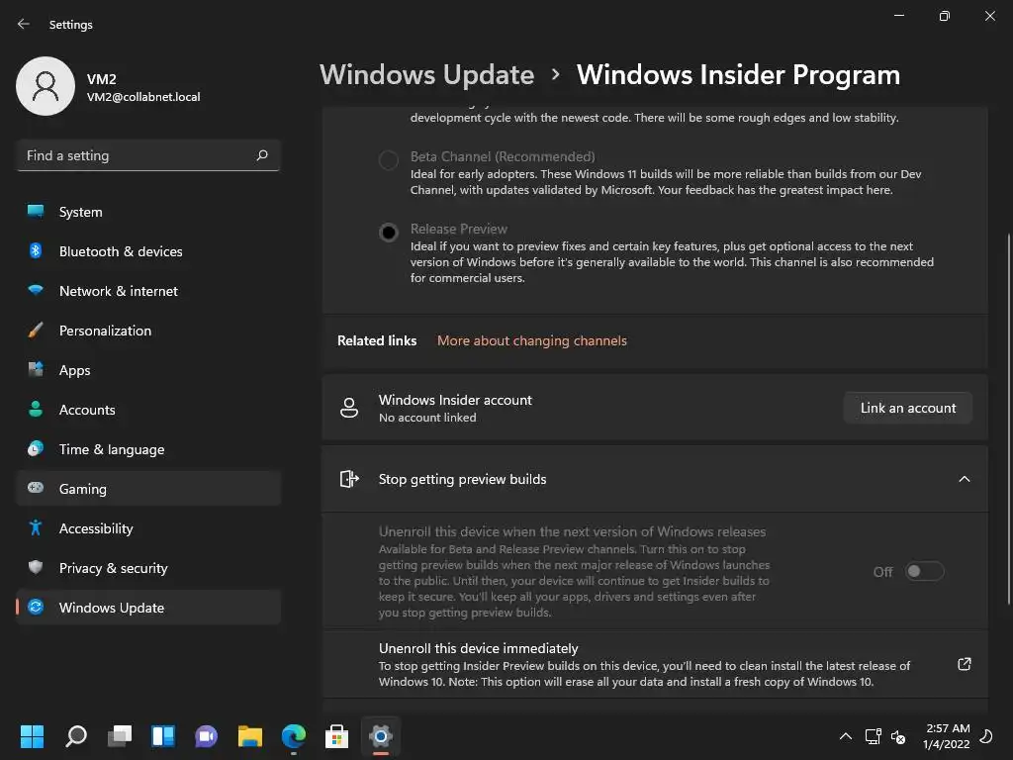Open the VM2 user profile avatar
The height and width of the screenshot is (760, 1013).
pyautogui.click(x=46, y=86)
